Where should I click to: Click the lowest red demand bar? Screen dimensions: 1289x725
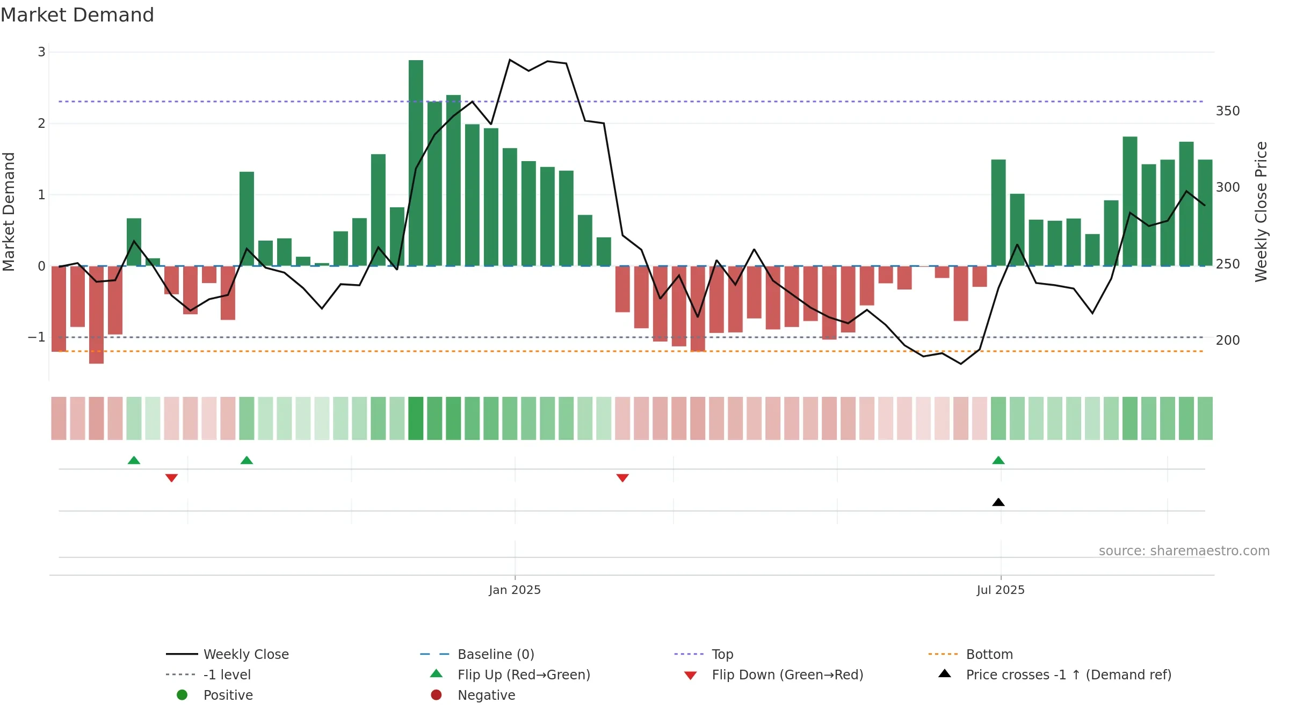pos(96,315)
